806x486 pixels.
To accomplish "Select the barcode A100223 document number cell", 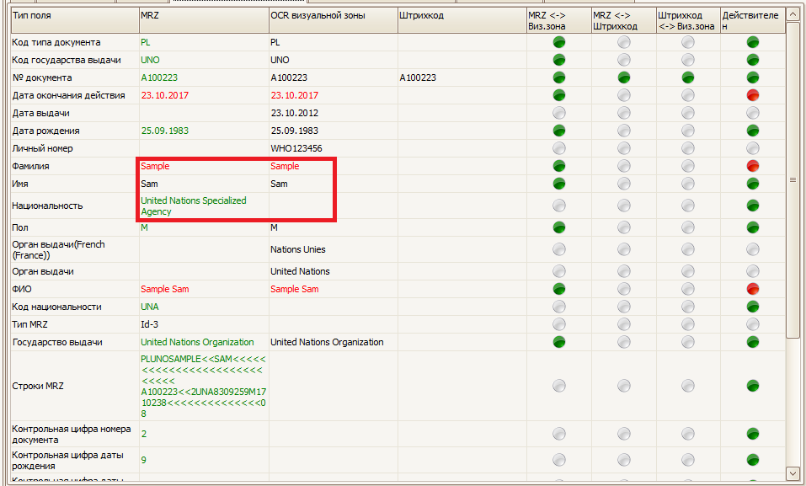I will [462, 77].
